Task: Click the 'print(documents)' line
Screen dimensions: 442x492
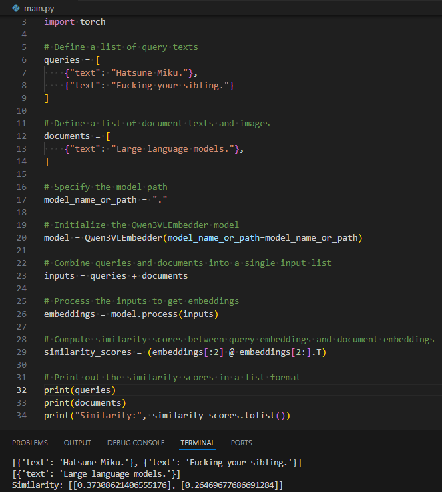Action: (85, 402)
